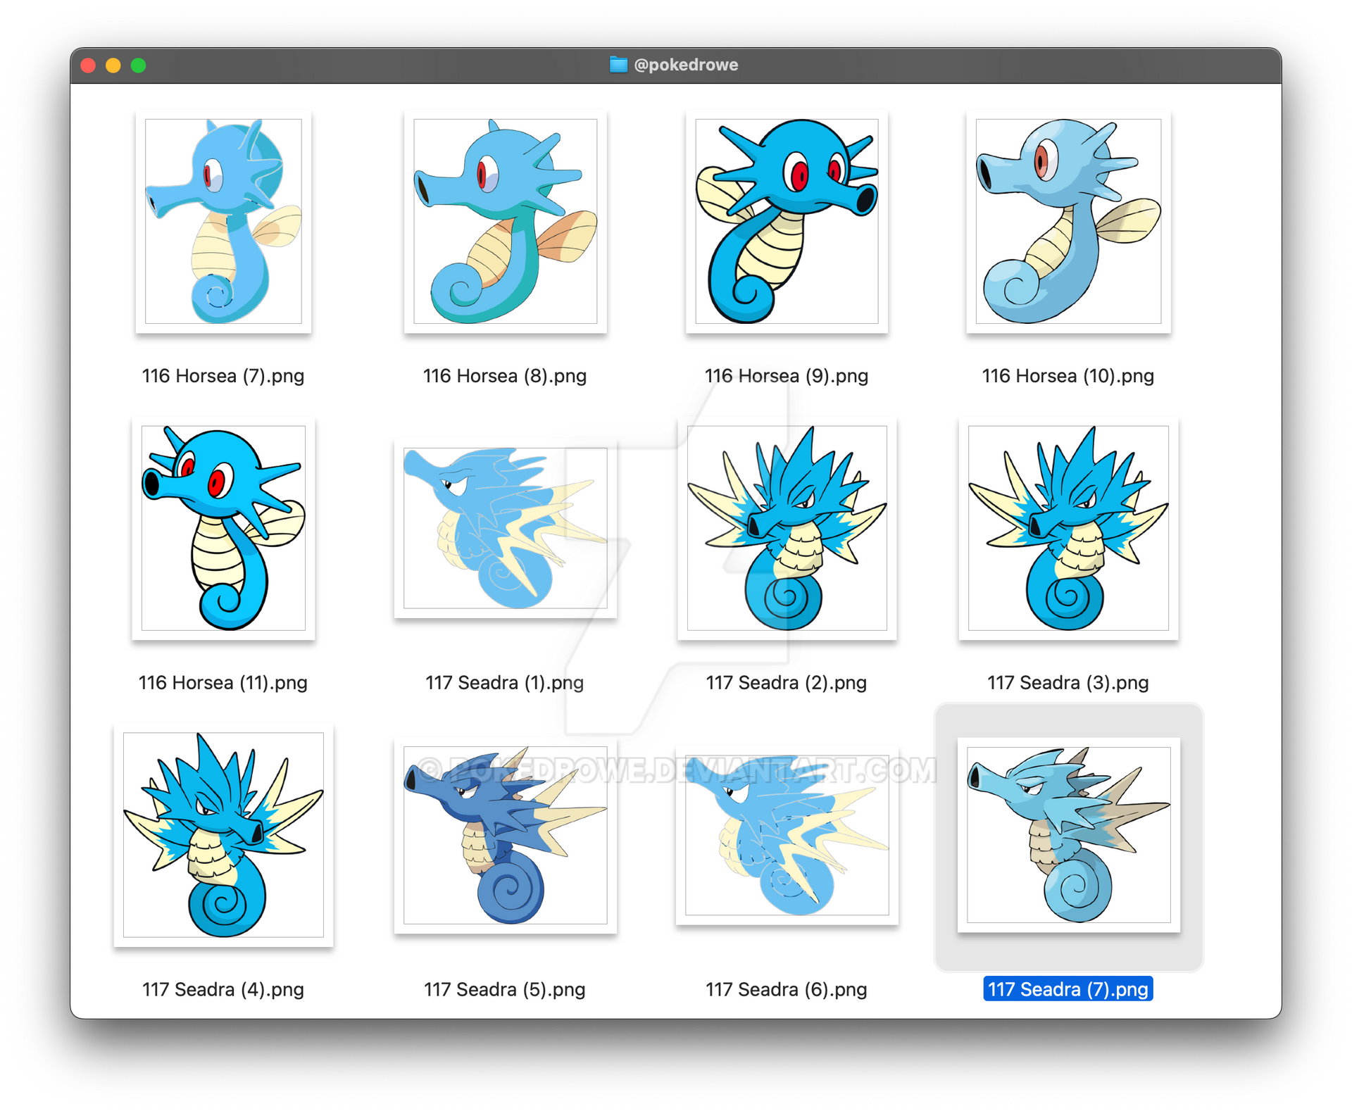Viewport: 1352px width, 1111px height.
Task: Click the file name 116 Horsea (7).png
Action: (x=223, y=376)
